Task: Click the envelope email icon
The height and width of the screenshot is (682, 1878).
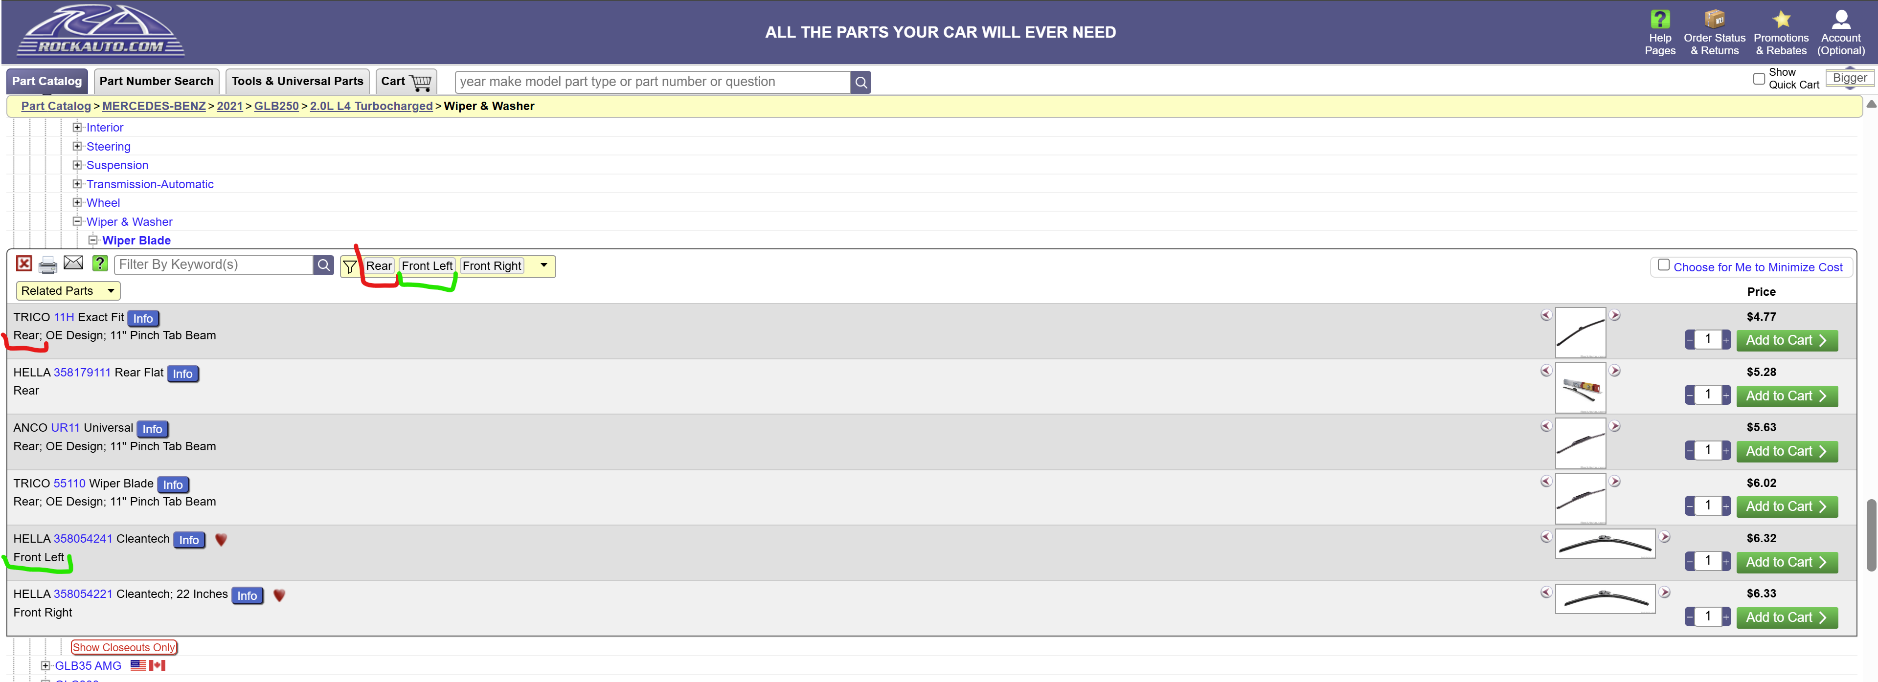Action: (x=74, y=263)
